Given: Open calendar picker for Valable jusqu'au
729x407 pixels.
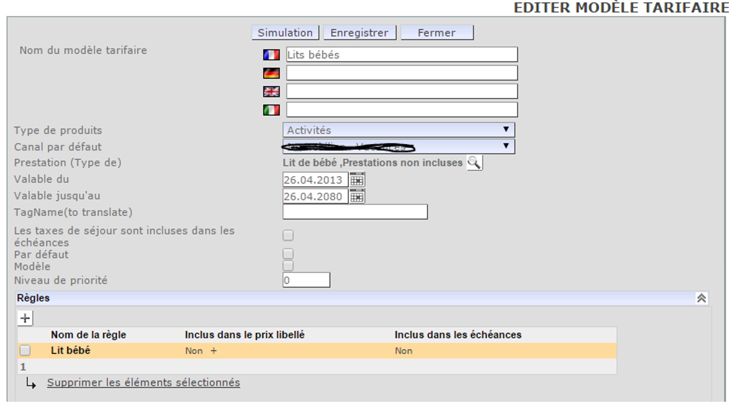Looking at the screenshot, I should pyautogui.click(x=357, y=197).
